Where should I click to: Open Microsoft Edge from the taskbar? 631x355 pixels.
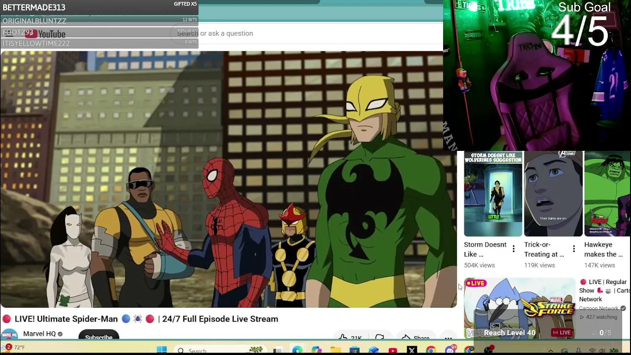tap(297, 350)
